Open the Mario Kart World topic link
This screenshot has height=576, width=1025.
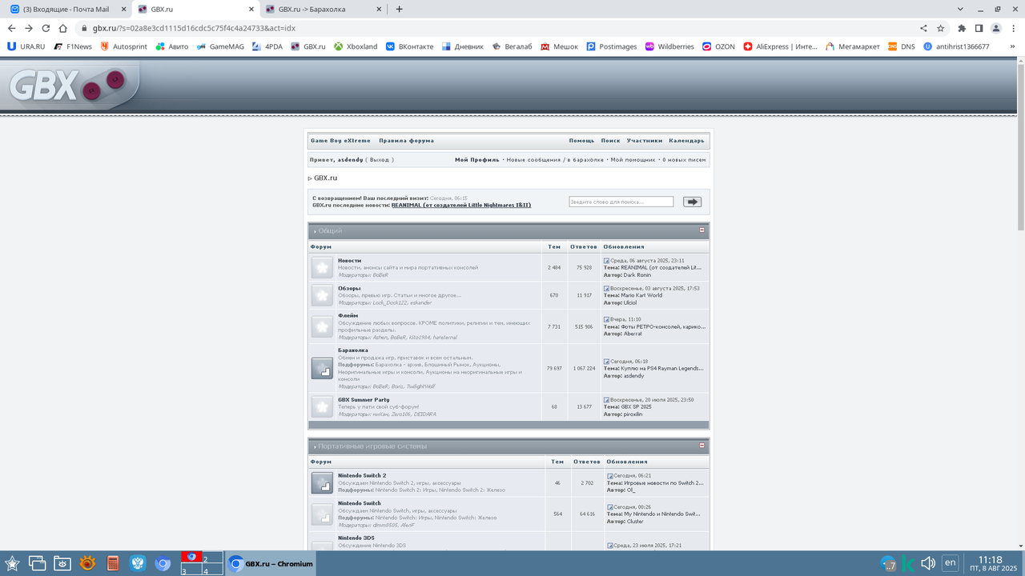(641, 295)
